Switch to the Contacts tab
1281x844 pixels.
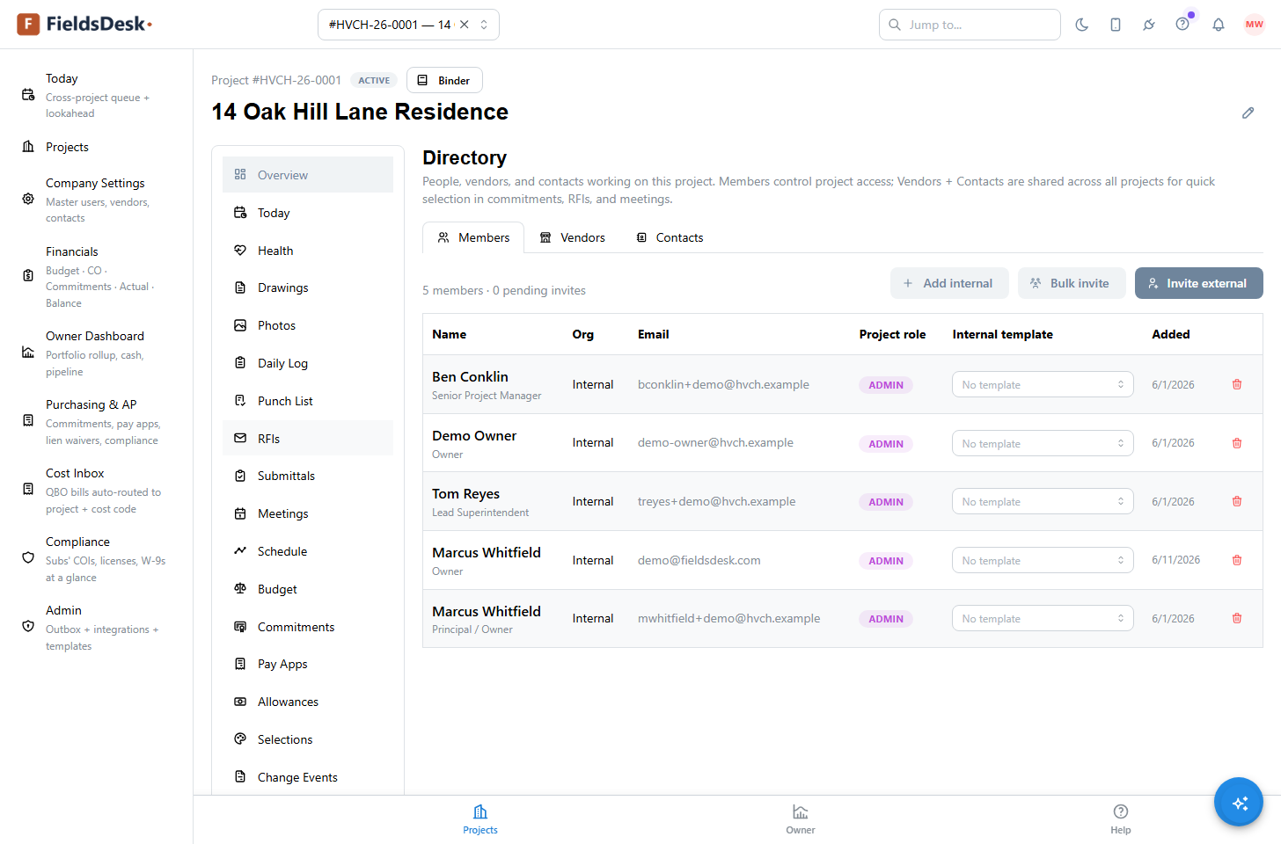(x=670, y=237)
